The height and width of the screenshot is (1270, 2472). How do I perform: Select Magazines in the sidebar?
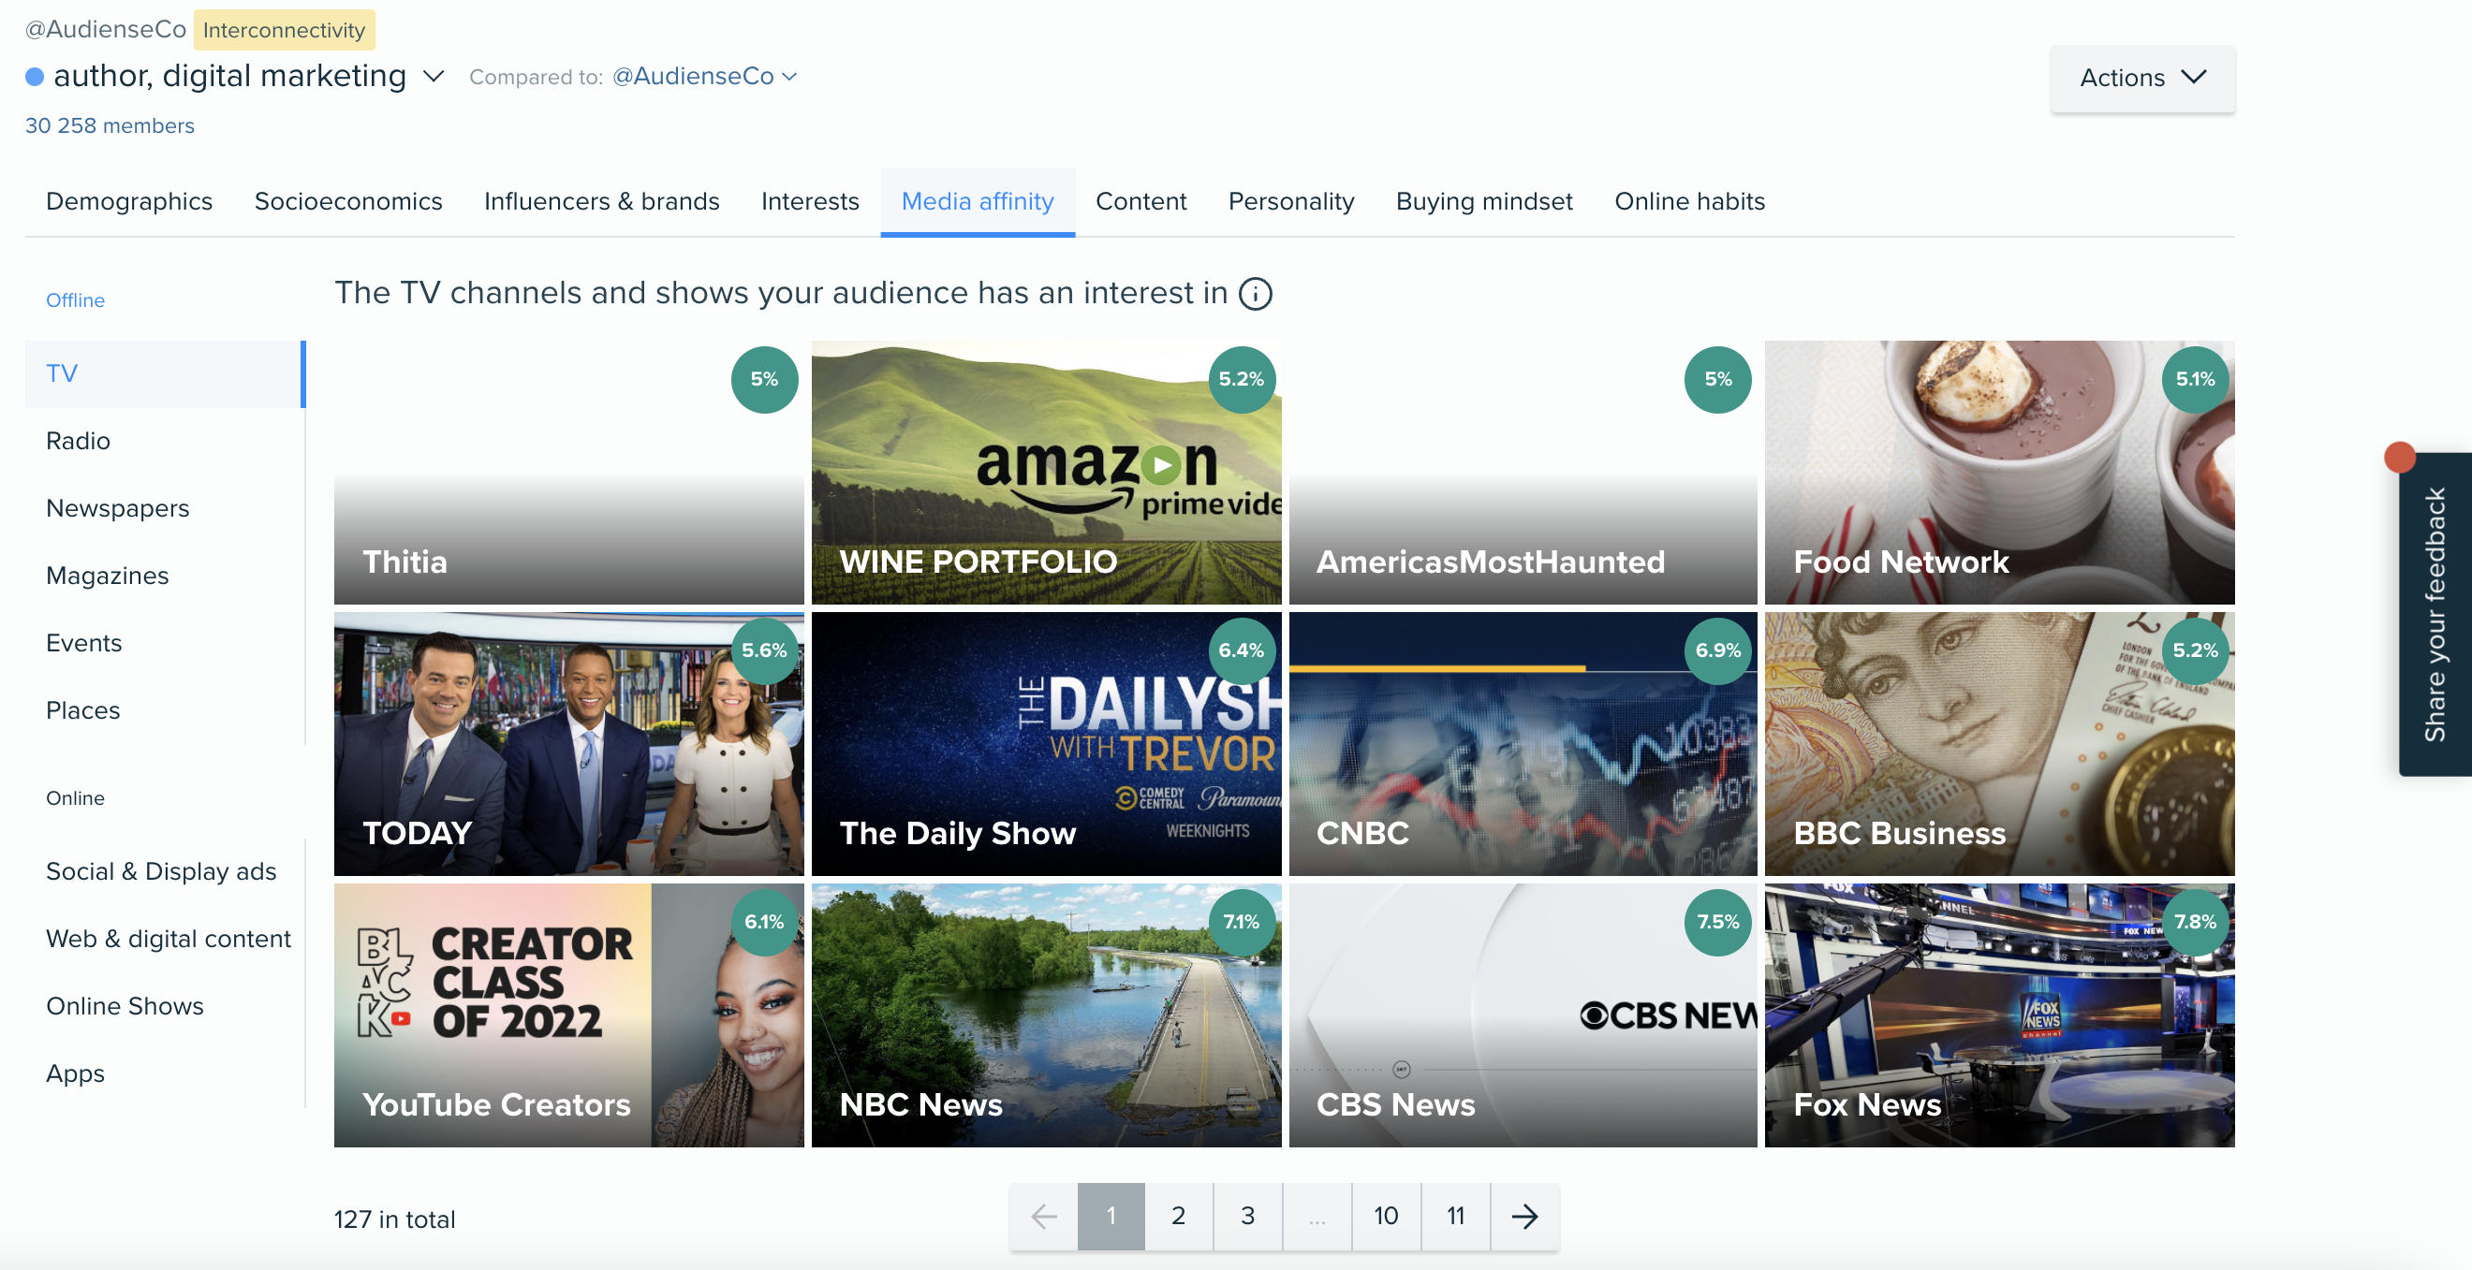point(165,576)
